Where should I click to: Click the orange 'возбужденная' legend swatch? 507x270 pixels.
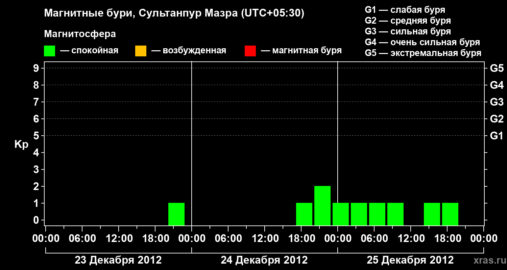(x=141, y=51)
